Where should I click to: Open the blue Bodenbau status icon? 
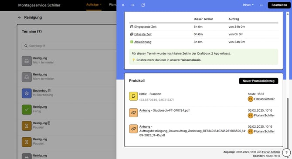[x=27, y=93]
